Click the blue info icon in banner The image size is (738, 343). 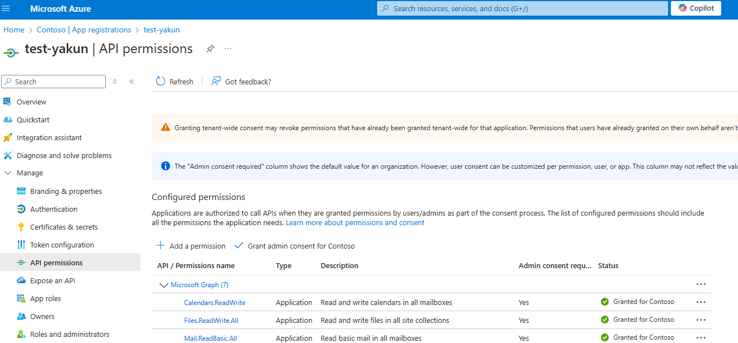click(165, 166)
